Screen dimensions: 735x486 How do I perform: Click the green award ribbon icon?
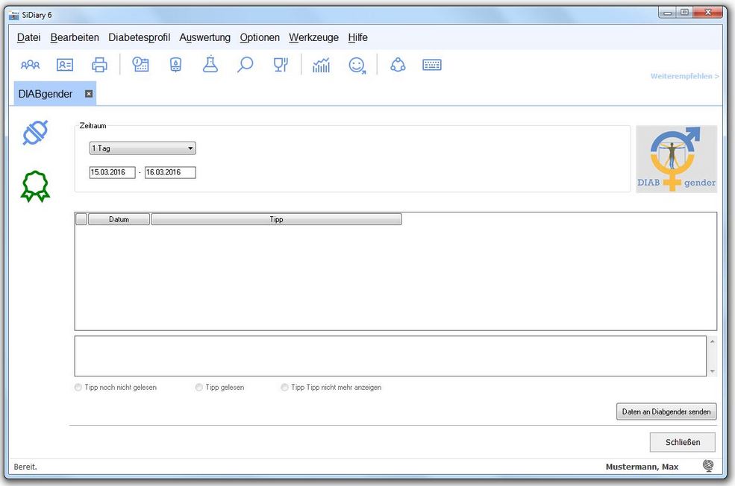35,186
